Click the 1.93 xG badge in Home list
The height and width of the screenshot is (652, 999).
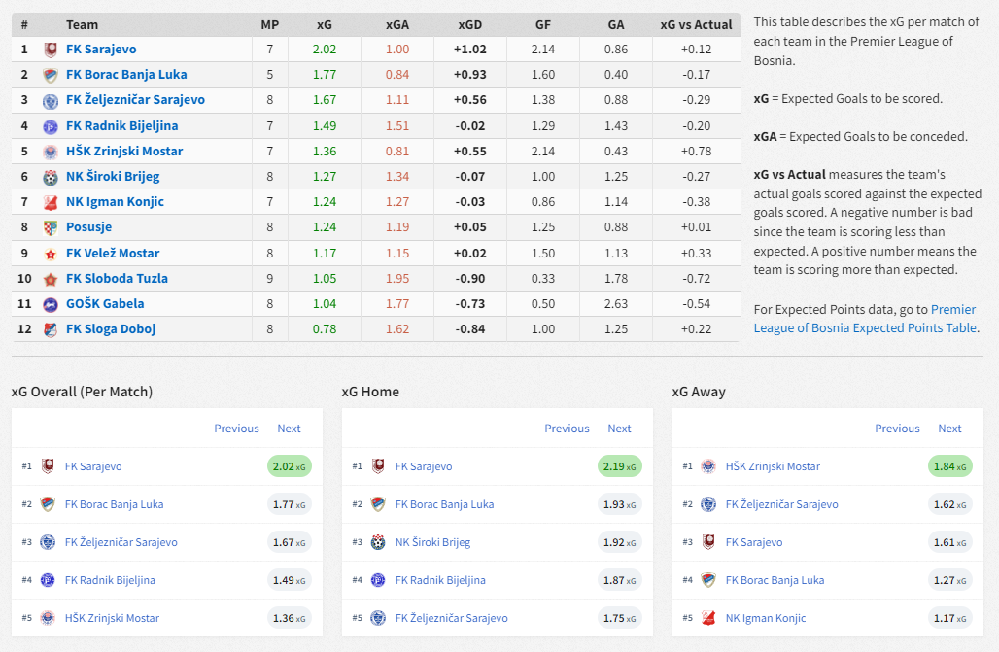(619, 504)
